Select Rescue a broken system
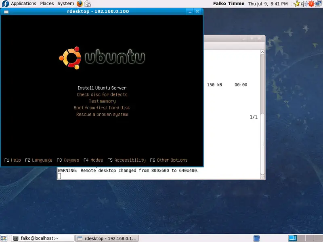Viewport: 323px width, 242px height. (102, 115)
